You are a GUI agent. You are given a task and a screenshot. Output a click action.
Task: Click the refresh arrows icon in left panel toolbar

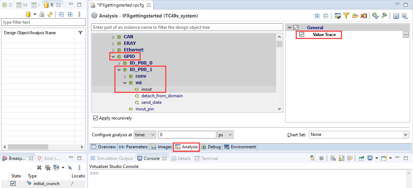(x=50, y=15)
